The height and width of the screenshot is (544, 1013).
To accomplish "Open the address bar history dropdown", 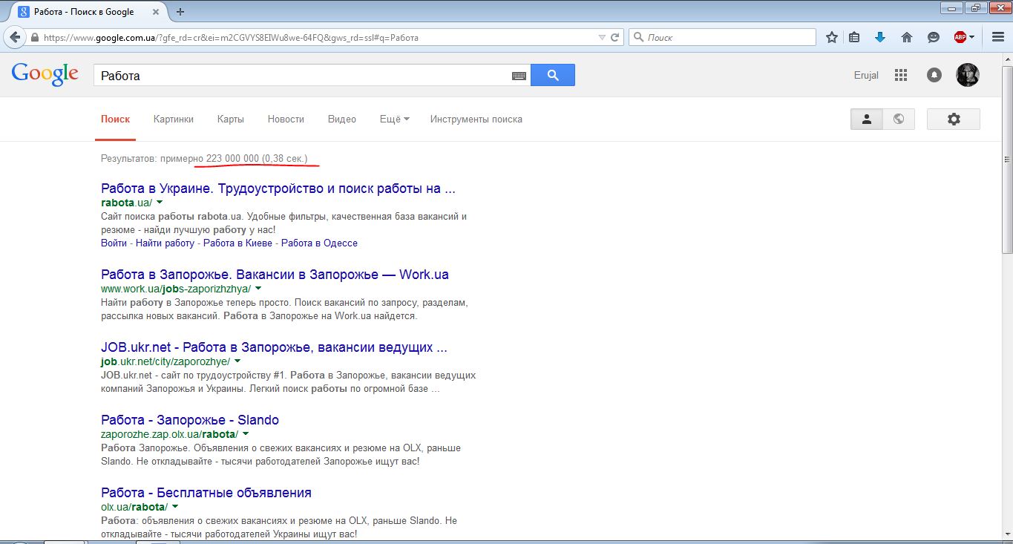I will click(x=602, y=37).
